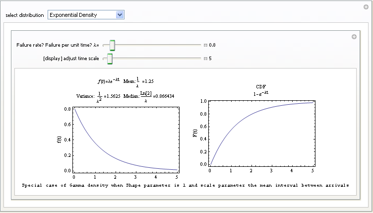
Task: Click the time scale value 5
Action: 210,59
